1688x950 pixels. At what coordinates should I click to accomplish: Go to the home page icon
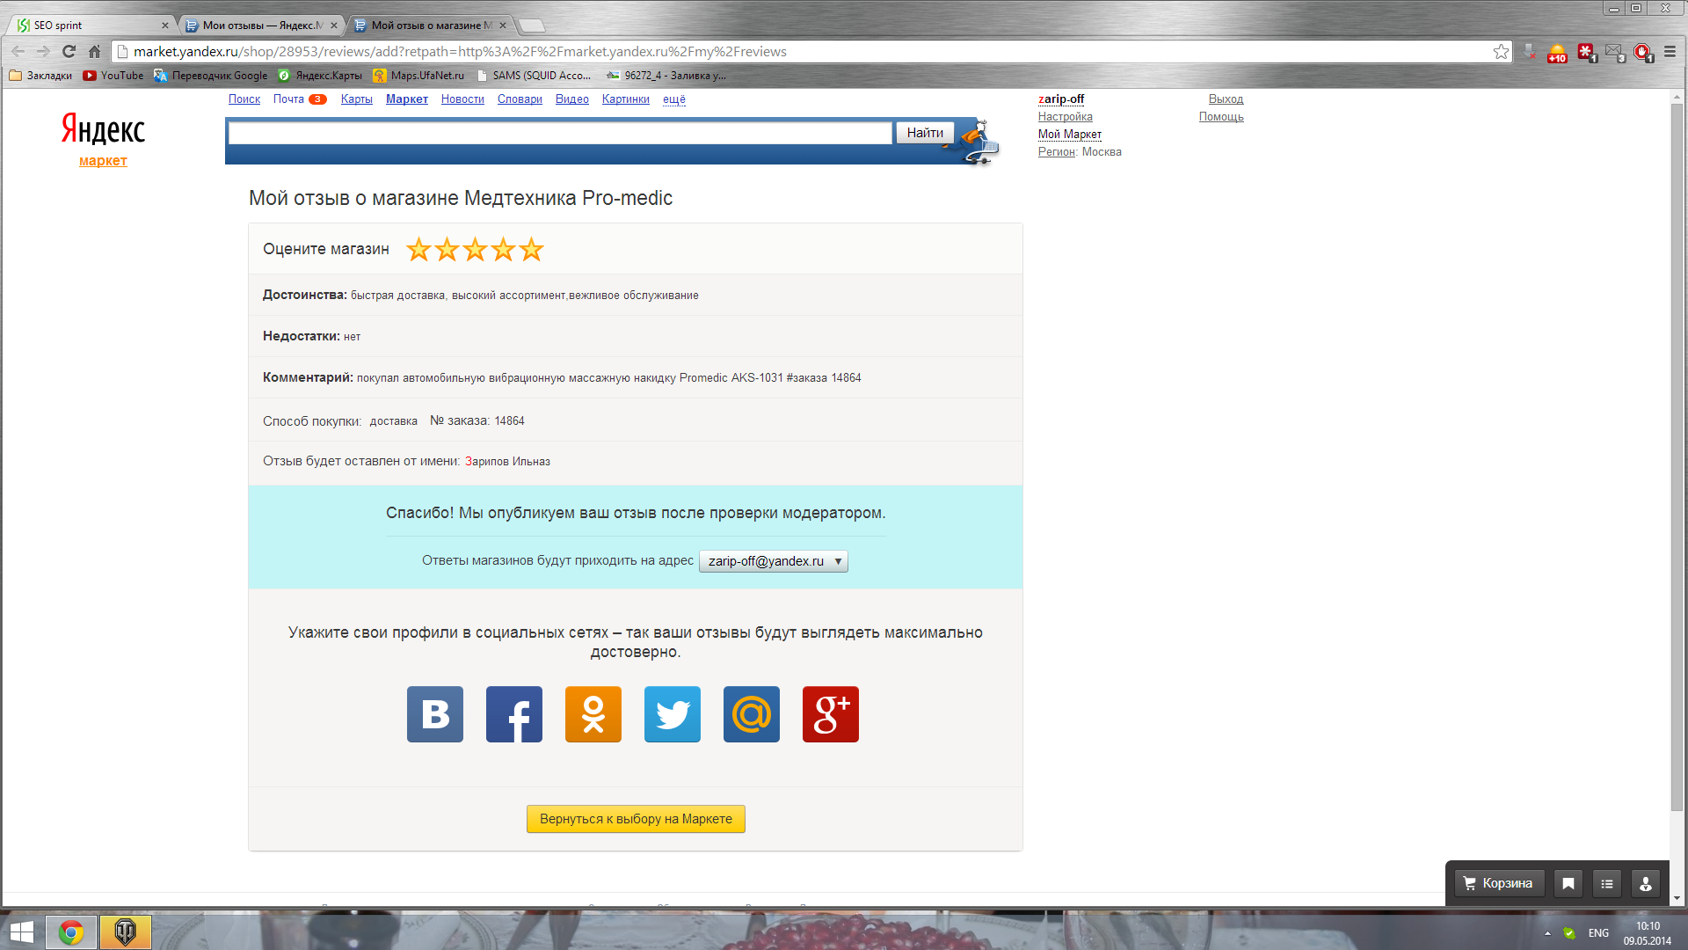pos(94,52)
